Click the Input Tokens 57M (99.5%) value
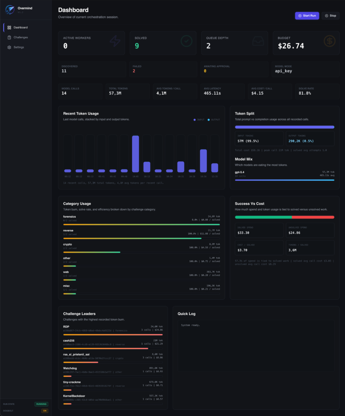The height and width of the screenshot is (416, 345). [x=248, y=141]
